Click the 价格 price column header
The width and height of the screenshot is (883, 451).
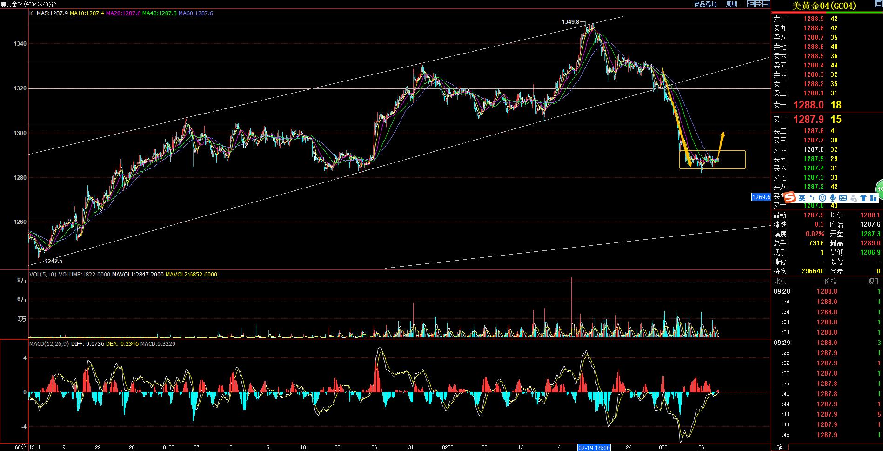(831, 282)
